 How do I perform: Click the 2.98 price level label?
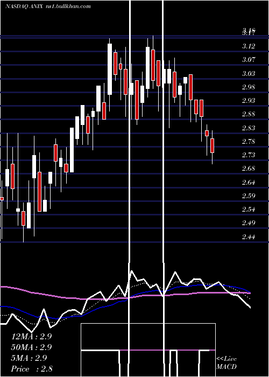click(x=249, y=87)
